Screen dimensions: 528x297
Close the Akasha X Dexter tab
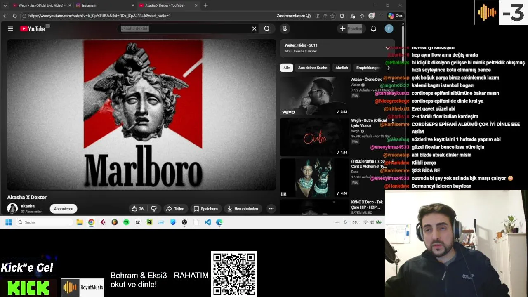pos(196,5)
